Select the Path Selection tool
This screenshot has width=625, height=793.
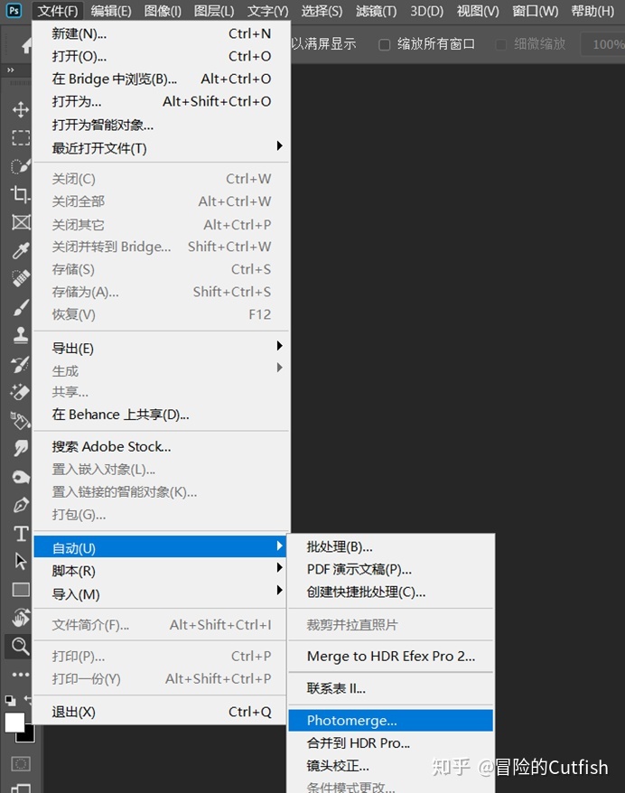[x=20, y=562]
